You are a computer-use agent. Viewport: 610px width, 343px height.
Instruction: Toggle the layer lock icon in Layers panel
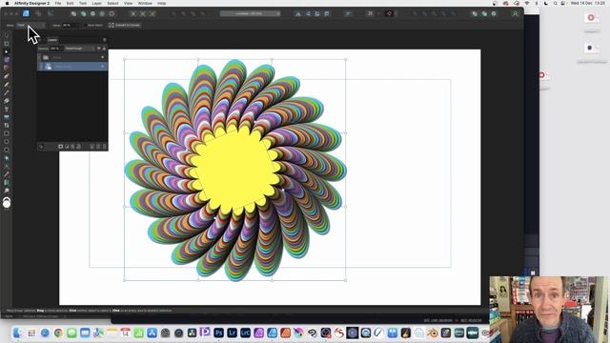(x=104, y=49)
